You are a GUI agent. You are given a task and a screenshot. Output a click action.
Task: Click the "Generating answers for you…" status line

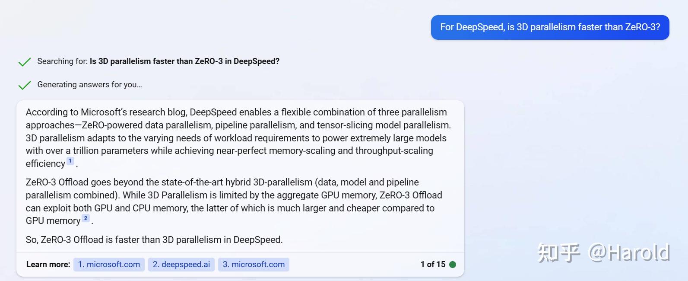[90, 85]
